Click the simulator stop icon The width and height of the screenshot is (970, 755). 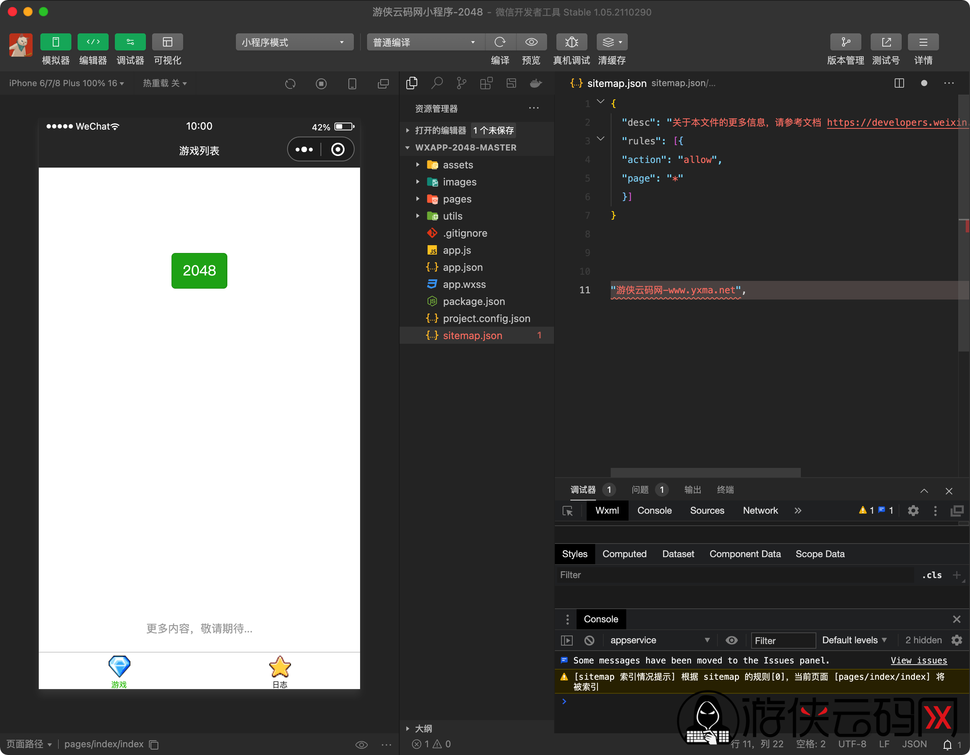click(322, 83)
